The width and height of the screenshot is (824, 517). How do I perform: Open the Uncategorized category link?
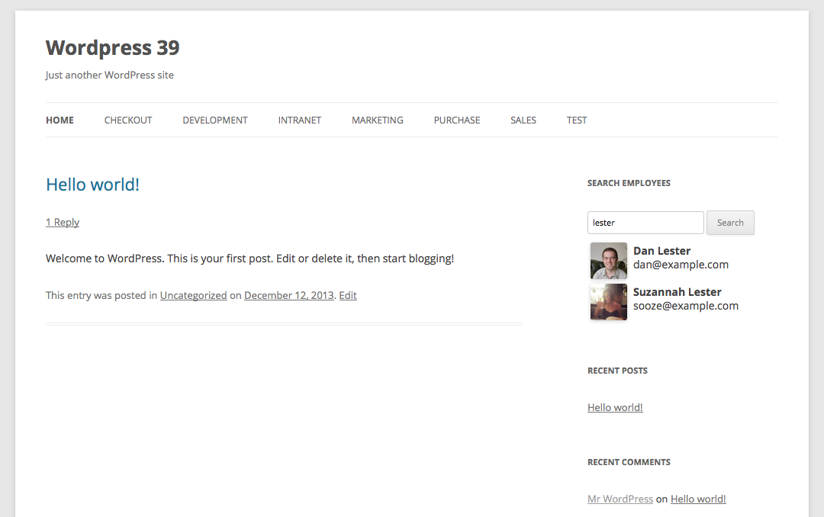coord(193,295)
